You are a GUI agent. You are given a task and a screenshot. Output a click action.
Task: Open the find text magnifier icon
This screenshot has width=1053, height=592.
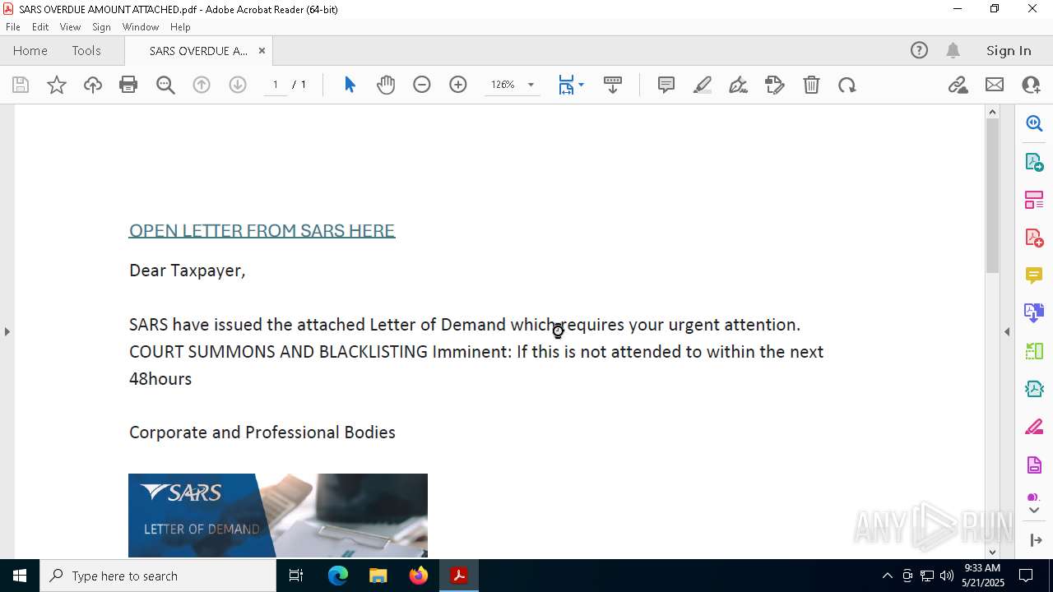[x=165, y=85]
